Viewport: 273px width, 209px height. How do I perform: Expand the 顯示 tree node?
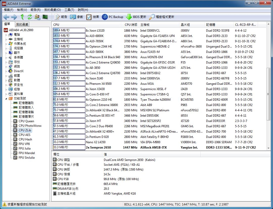pyautogui.click(x=6, y=53)
